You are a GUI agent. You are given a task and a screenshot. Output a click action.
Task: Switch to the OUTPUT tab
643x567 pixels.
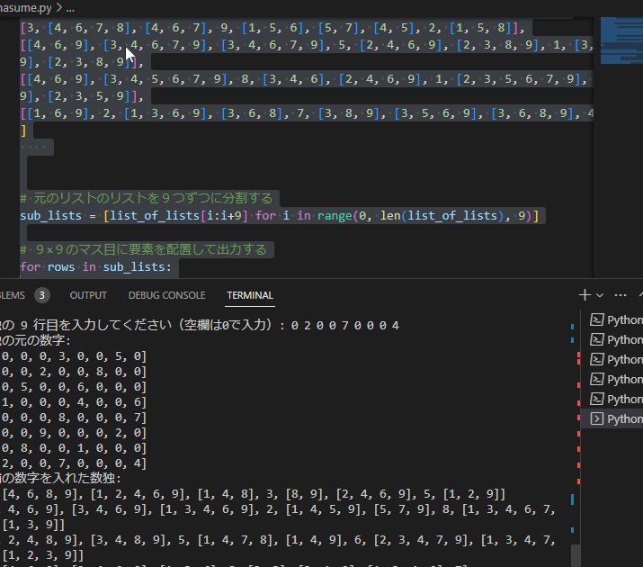[x=88, y=295]
